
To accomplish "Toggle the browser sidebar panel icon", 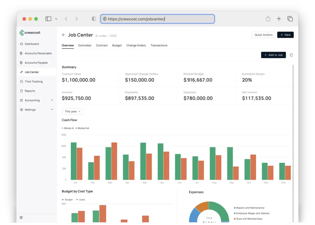I will point(48,19).
